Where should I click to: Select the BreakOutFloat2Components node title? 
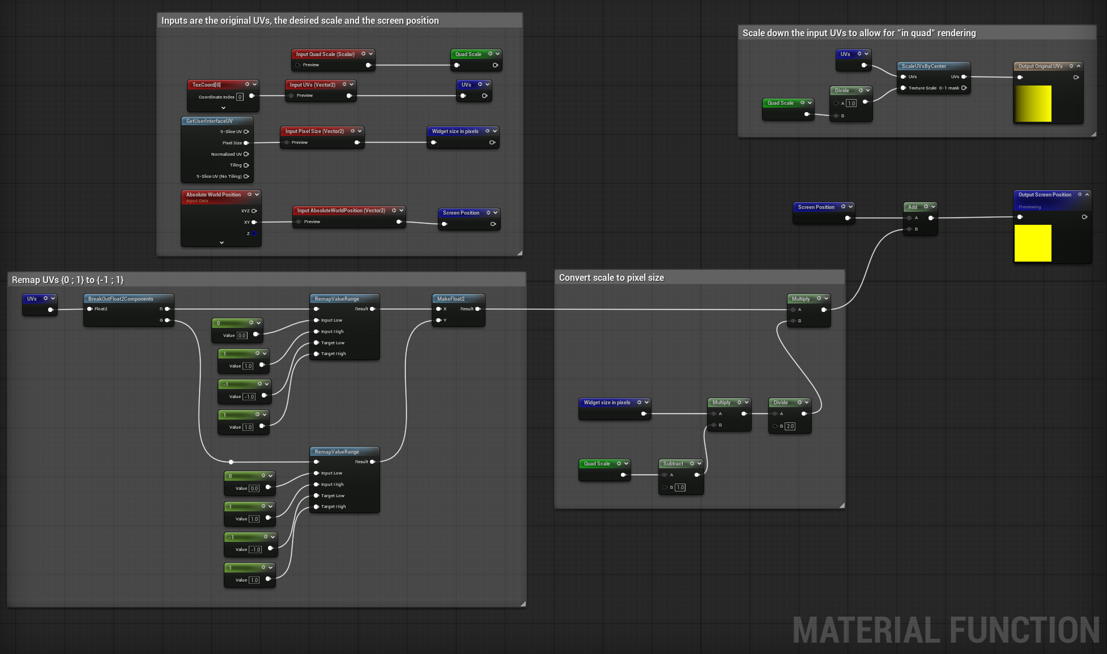pyautogui.click(x=121, y=298)
